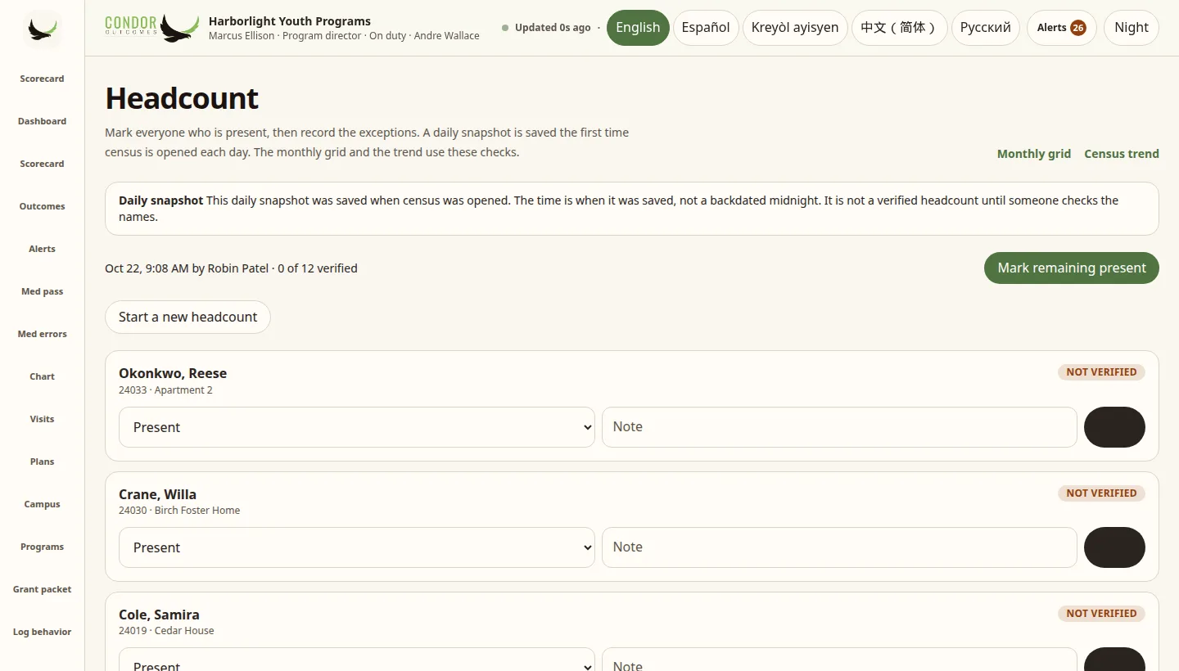Switch the language to Kreyòl ayisyen

(795, 28)
